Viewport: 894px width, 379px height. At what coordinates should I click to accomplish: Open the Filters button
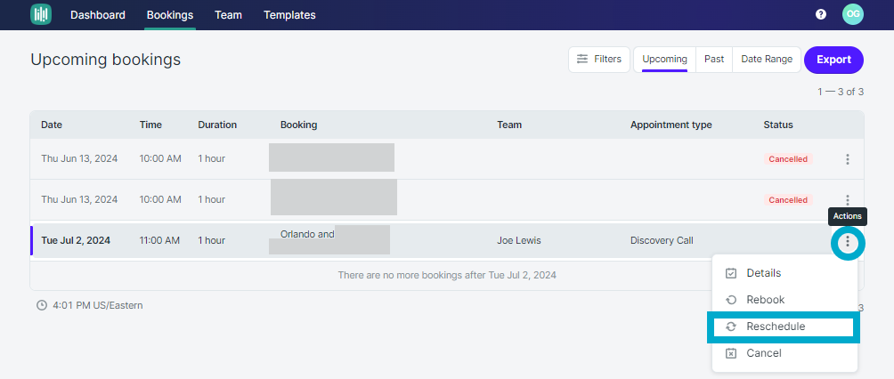(598, 60)
